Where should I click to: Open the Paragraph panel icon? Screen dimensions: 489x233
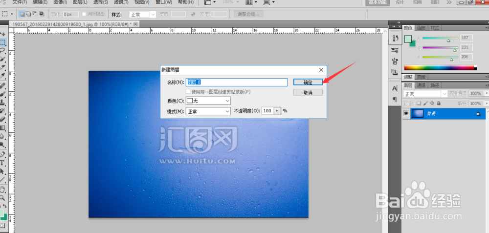(395, 99)
